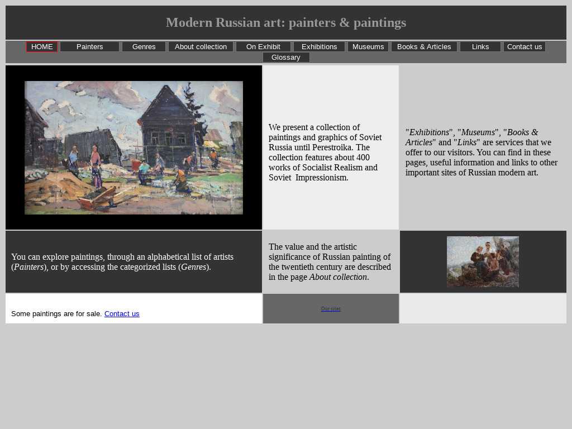This screenshot has width=572, height=429.
Task: Click the 'Some paintings are for sale' text
Action: pos(56,314)
